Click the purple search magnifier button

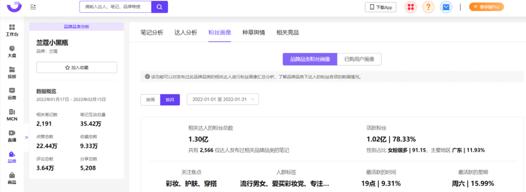(160, 7)
